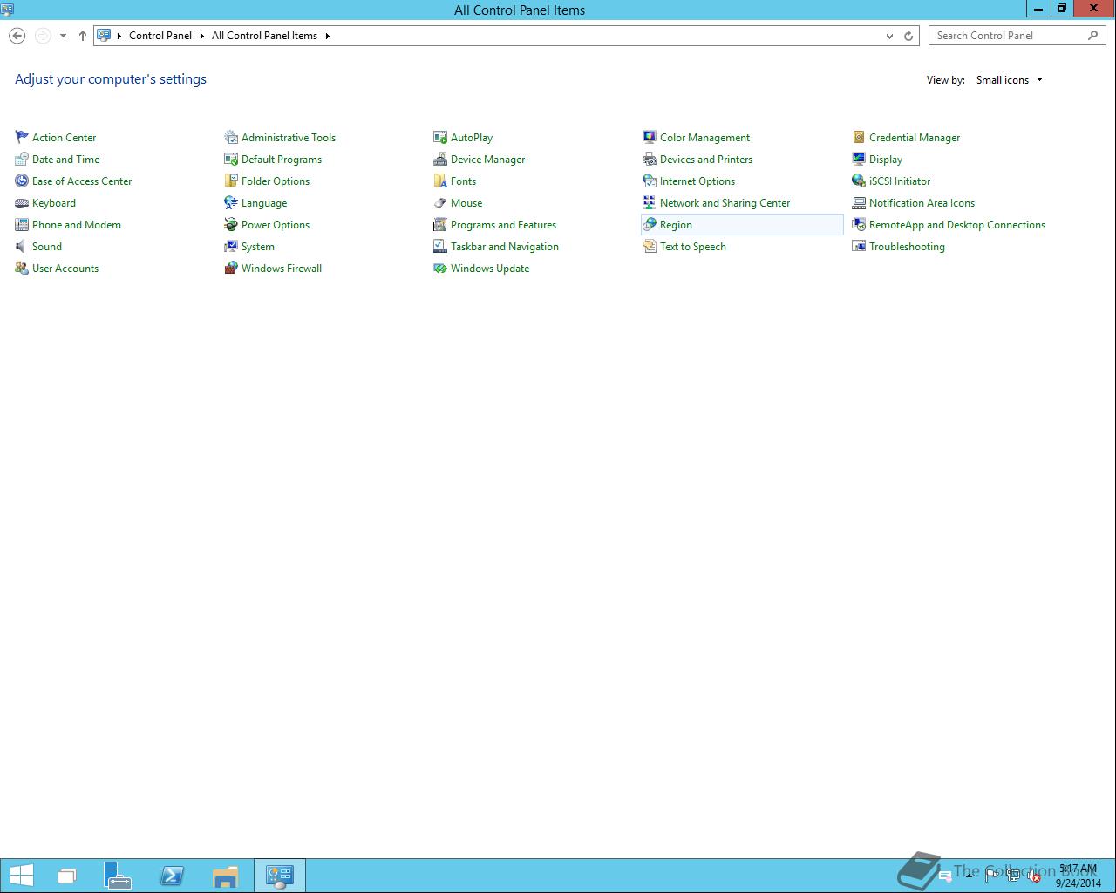1116x893 pixels.
Task: Expand the address bar history dropdown
Action: click(889, 36)
